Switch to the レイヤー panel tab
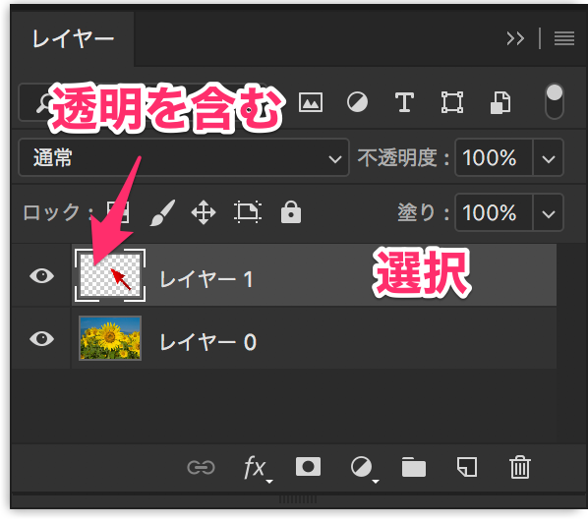The image size is (588, 523). [73, 39]
